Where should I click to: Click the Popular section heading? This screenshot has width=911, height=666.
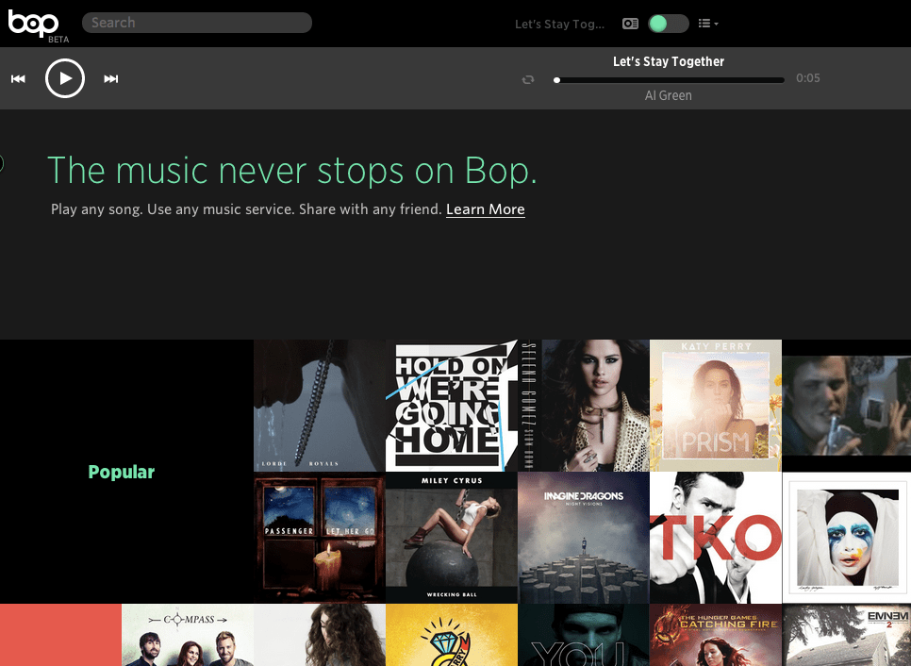[x=122, y=472]
